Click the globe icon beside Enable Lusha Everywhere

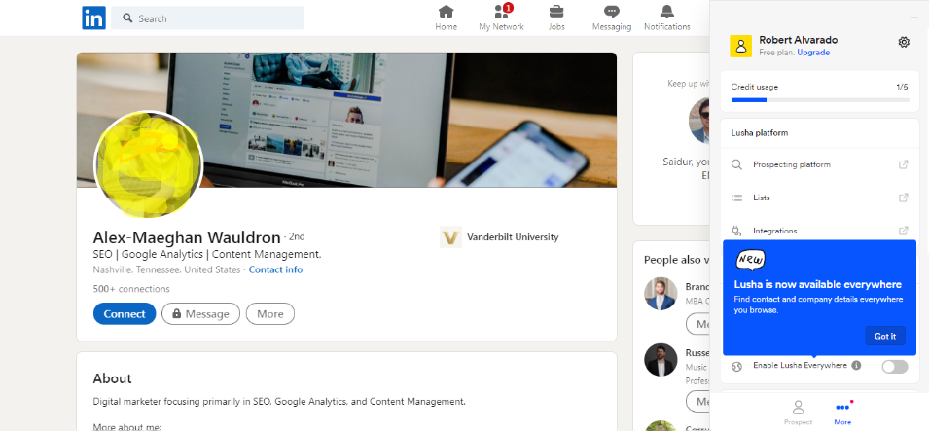(736, 367)
